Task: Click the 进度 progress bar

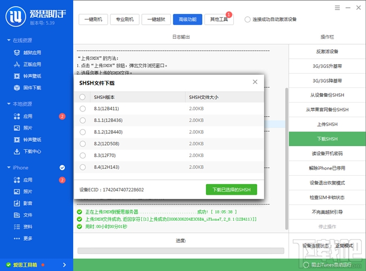Action: tap(181, 251)
